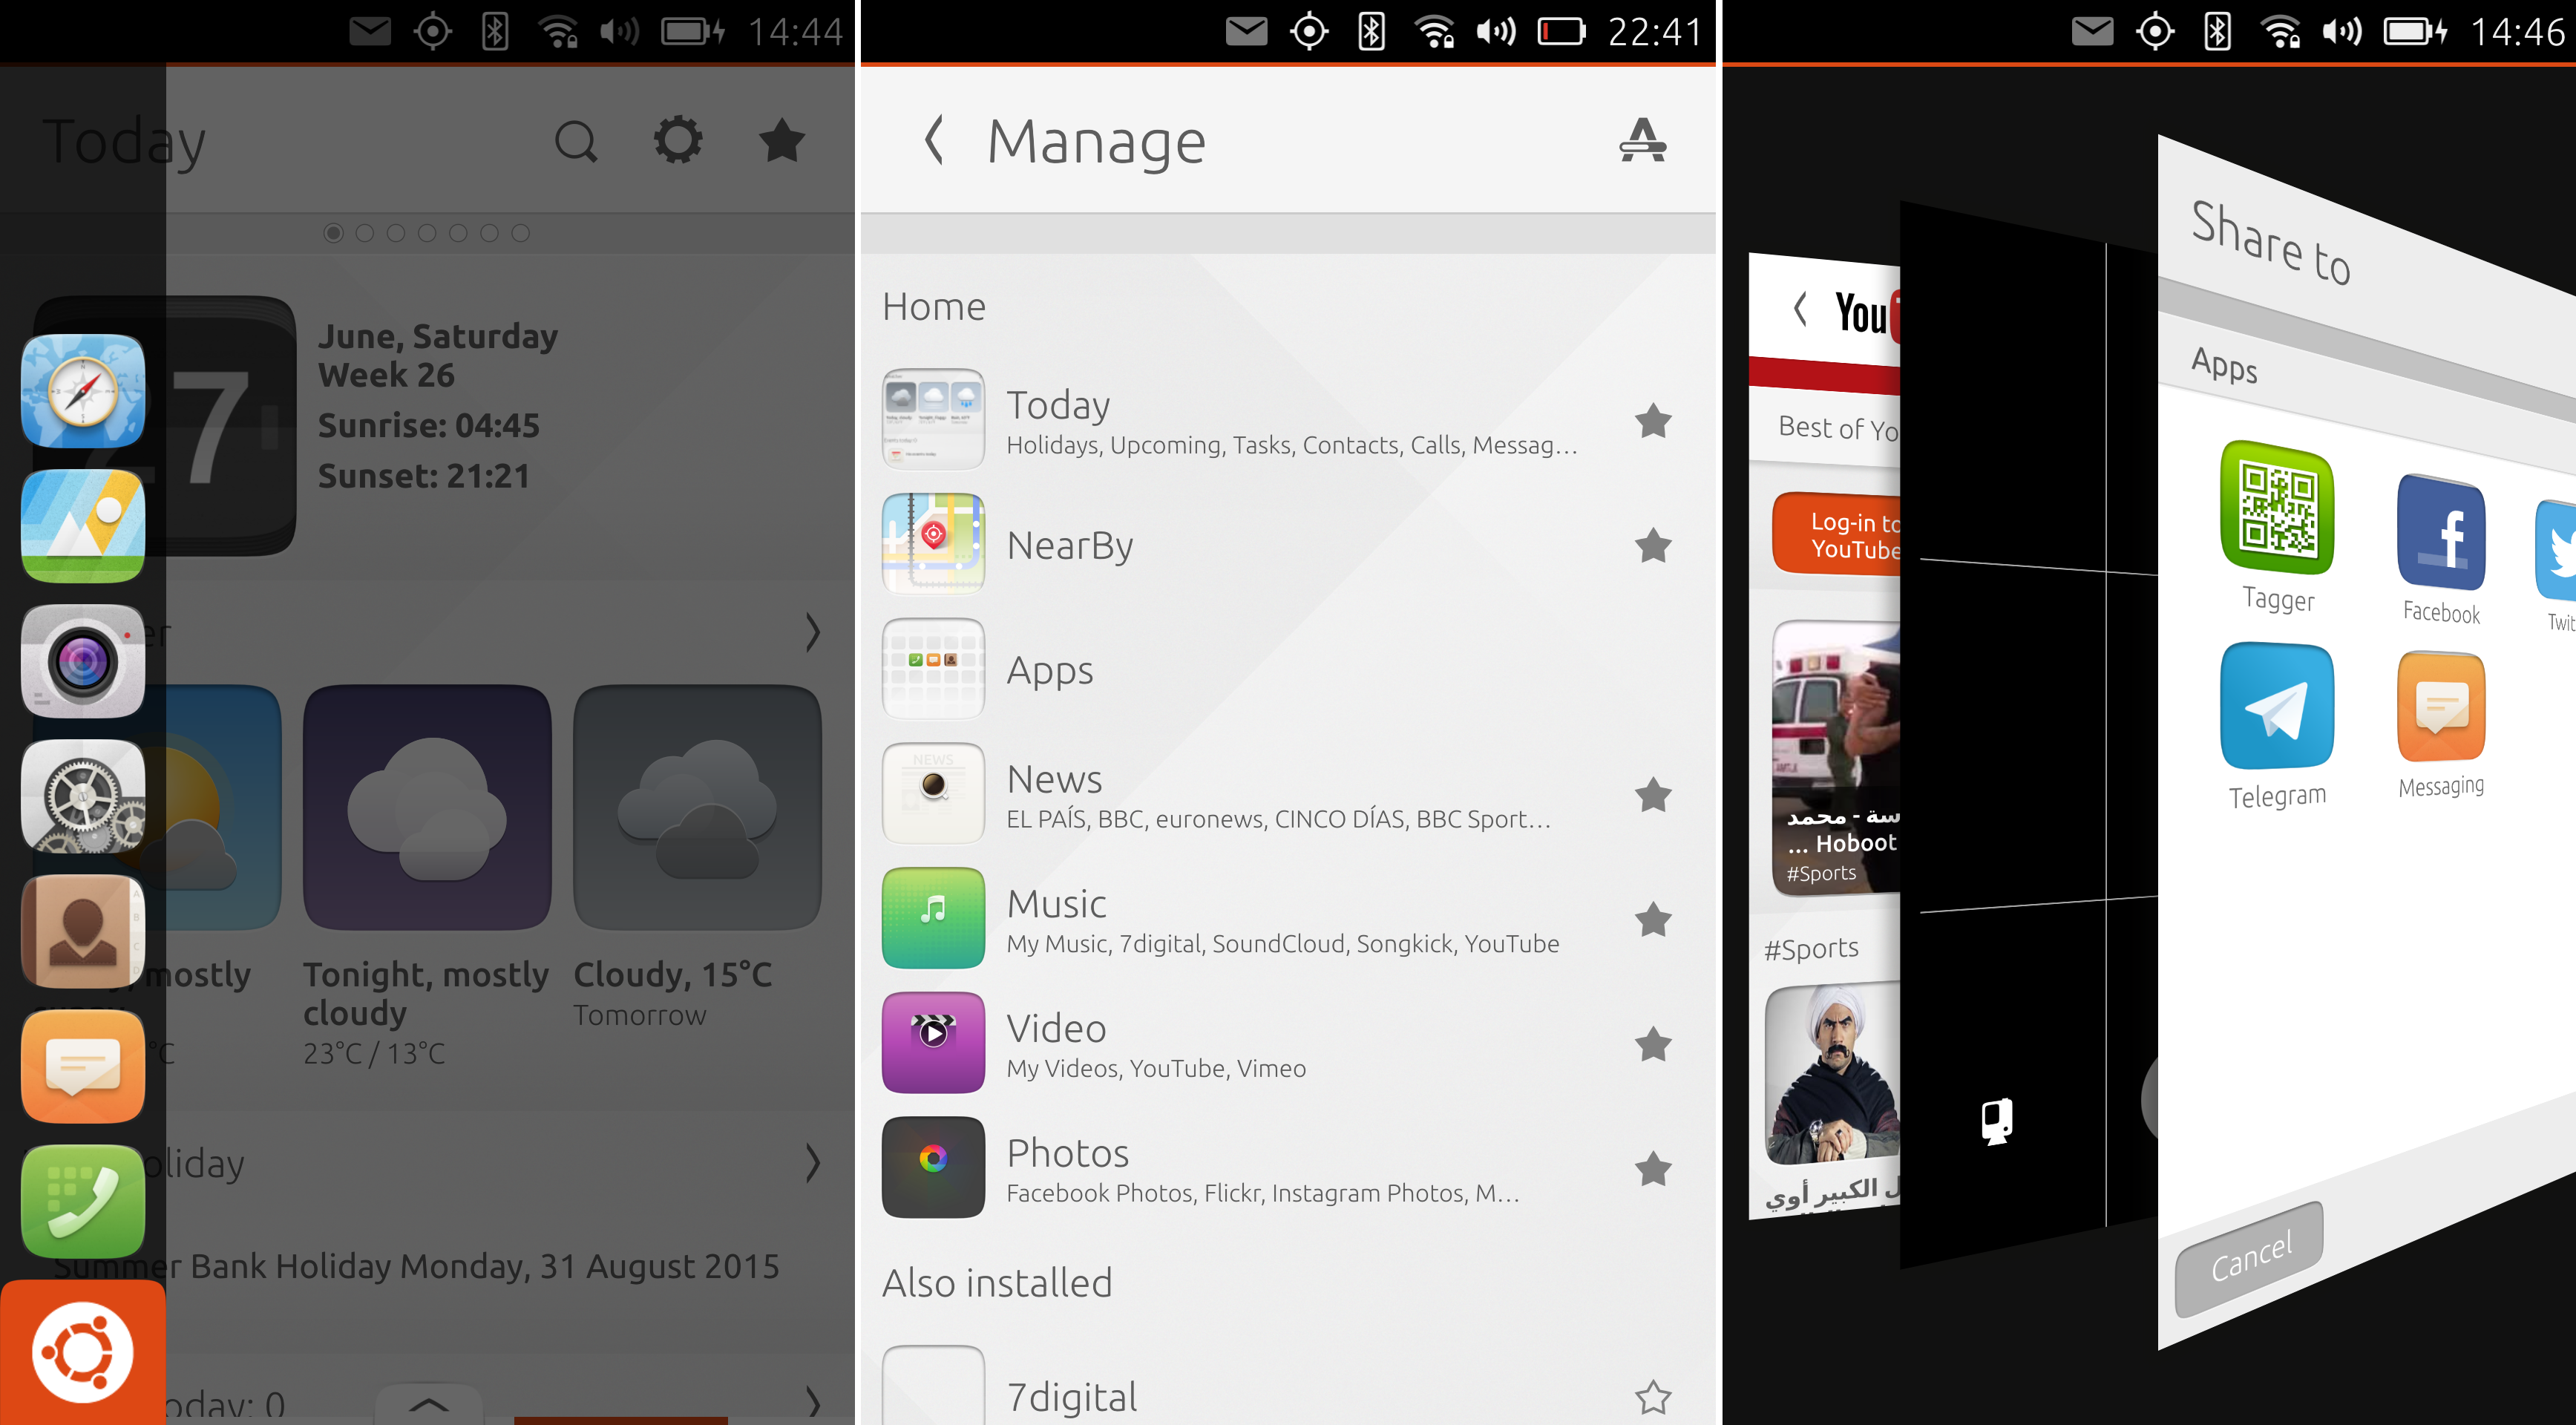Click Log-in to YouTube button
The height and width of the screenshot is (1425, 2576).
1836,534
